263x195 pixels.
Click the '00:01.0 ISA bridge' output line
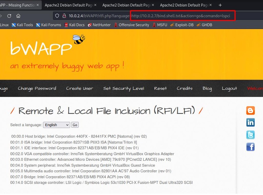coord(74,142)
